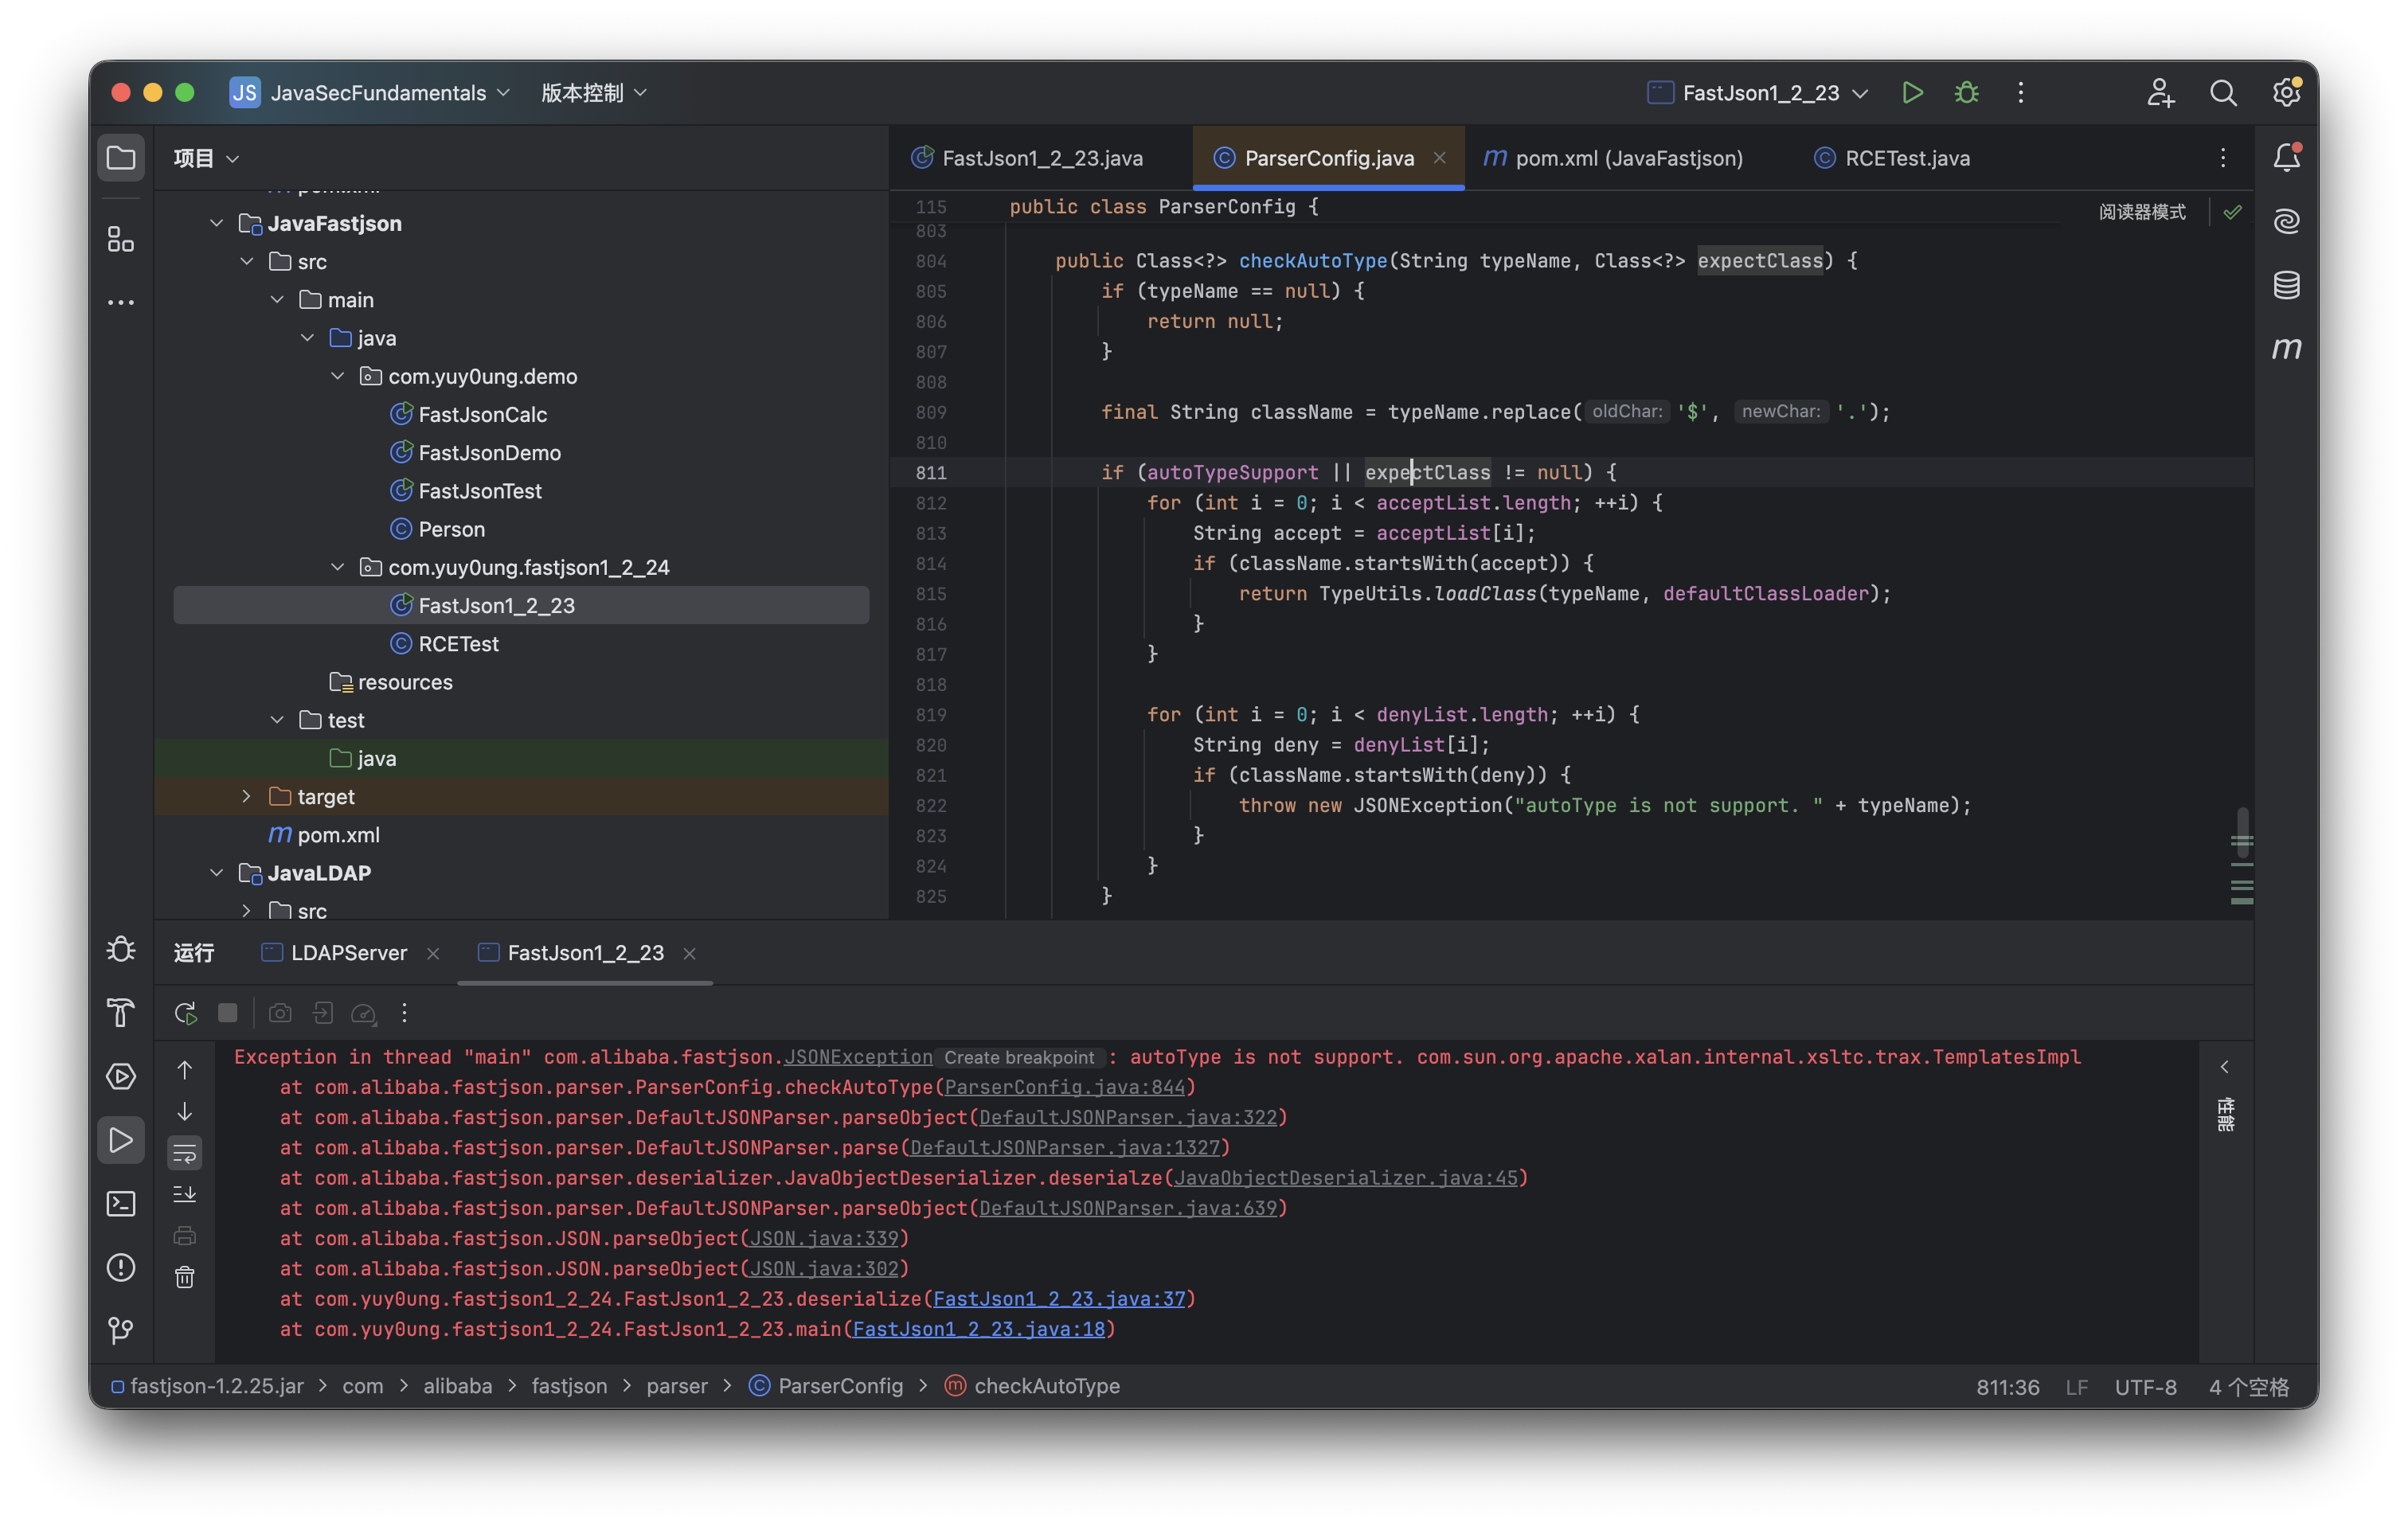Switch to the RCETest.java editor tab
Image resolution: width=2408 pixels, height=1527 pixels.
pyautogui.click(x=1906, y=158)
